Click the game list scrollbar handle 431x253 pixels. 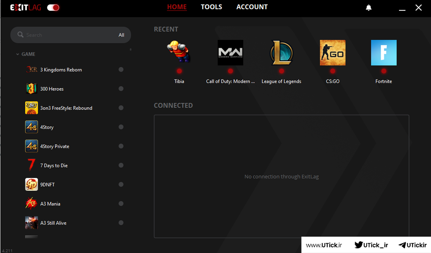130,49
